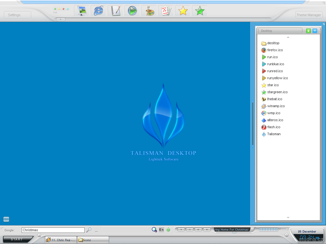Viewport: 326px width, 244px height.
Task: Toggle the green panel view button
Action: pyautogui.click(x=308, y=31)
